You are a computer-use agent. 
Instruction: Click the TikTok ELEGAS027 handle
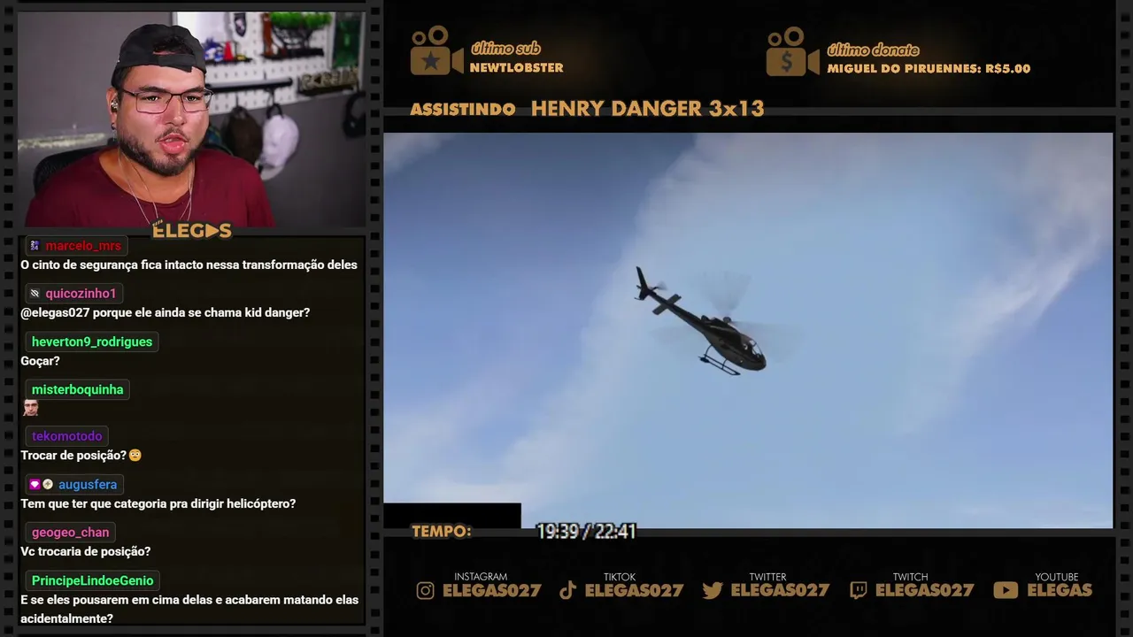(x=634, y=591)
